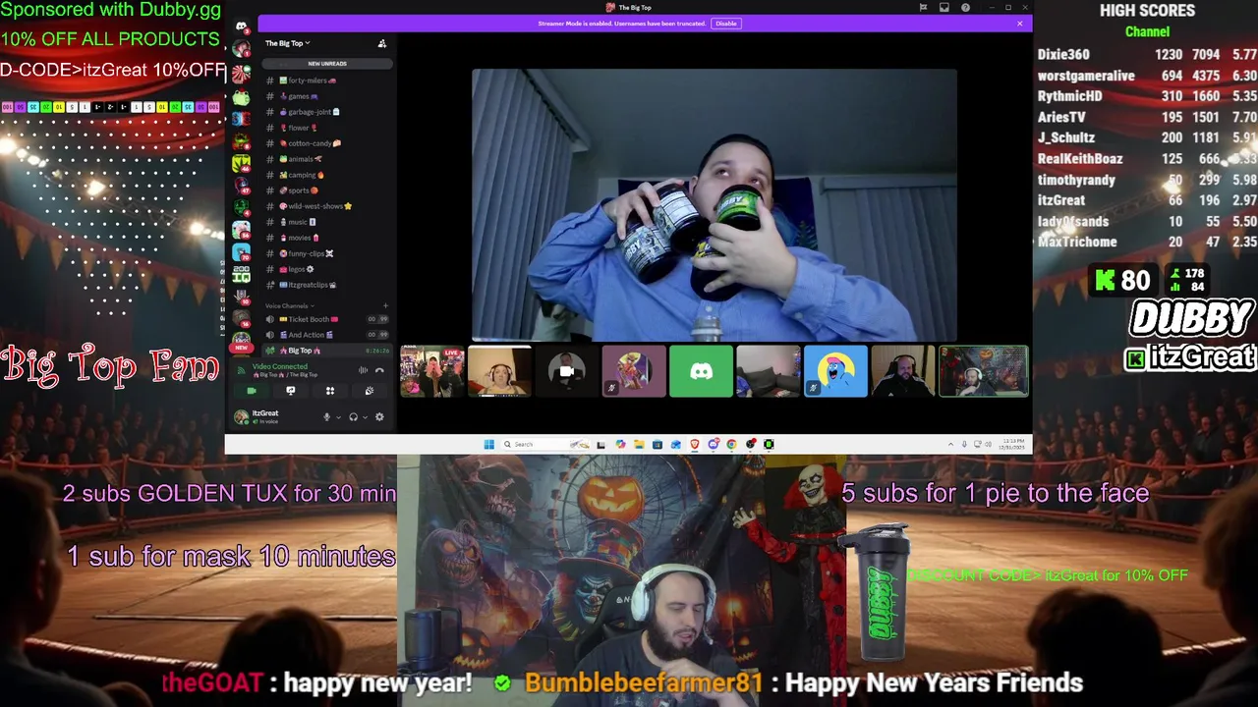The image size is (1258, 707).
Task: Open the activities launcher icon in voice panel
Action: point(330,391)
